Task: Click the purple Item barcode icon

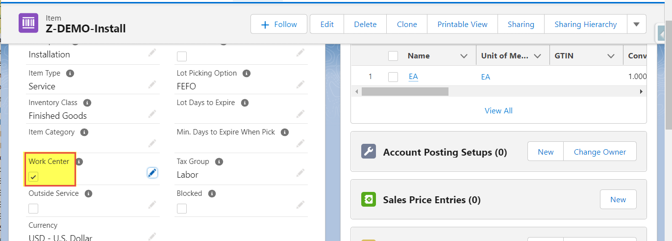Action: (28, 23)
